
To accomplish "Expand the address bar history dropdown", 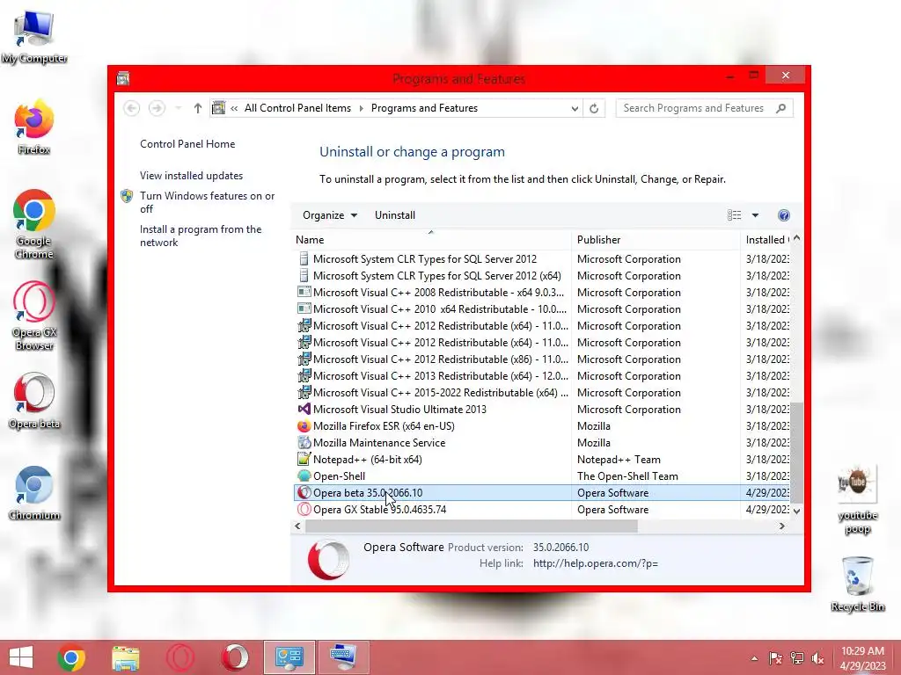I will 574,108.
